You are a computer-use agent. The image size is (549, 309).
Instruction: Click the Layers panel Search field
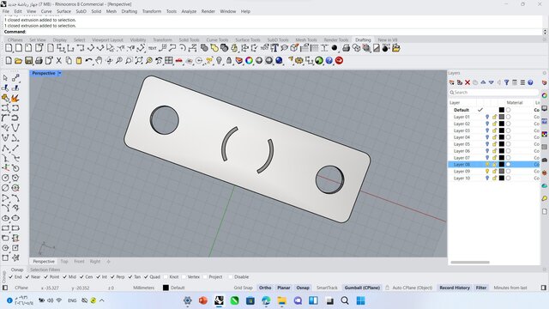coord(494,93)
